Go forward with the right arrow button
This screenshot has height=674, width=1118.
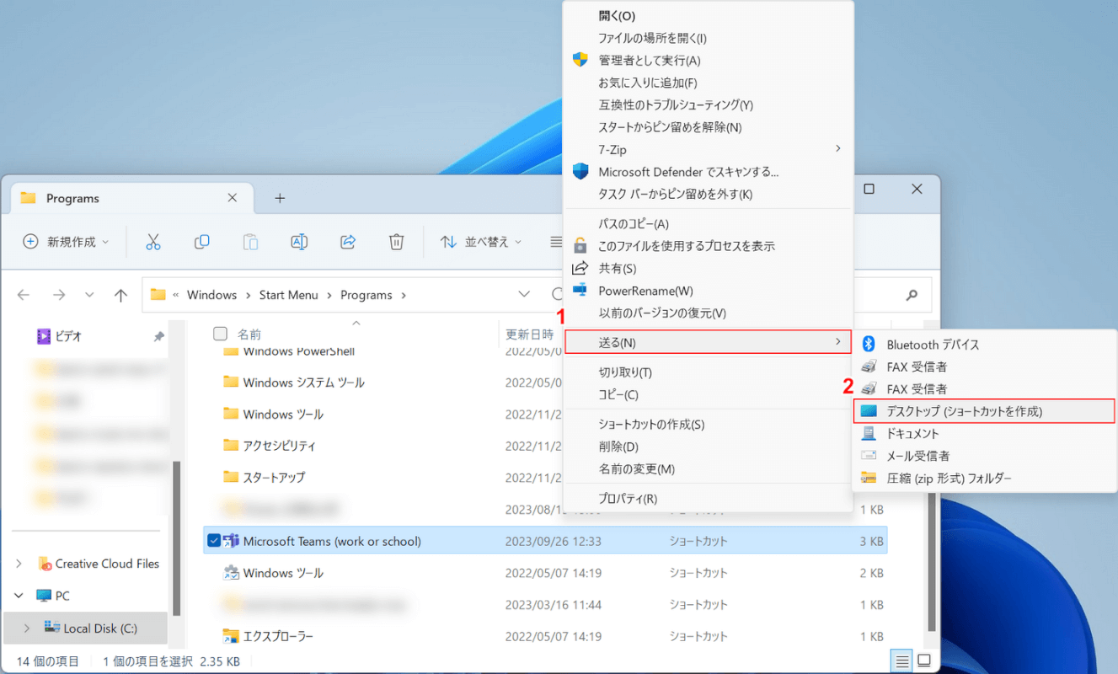58,295
